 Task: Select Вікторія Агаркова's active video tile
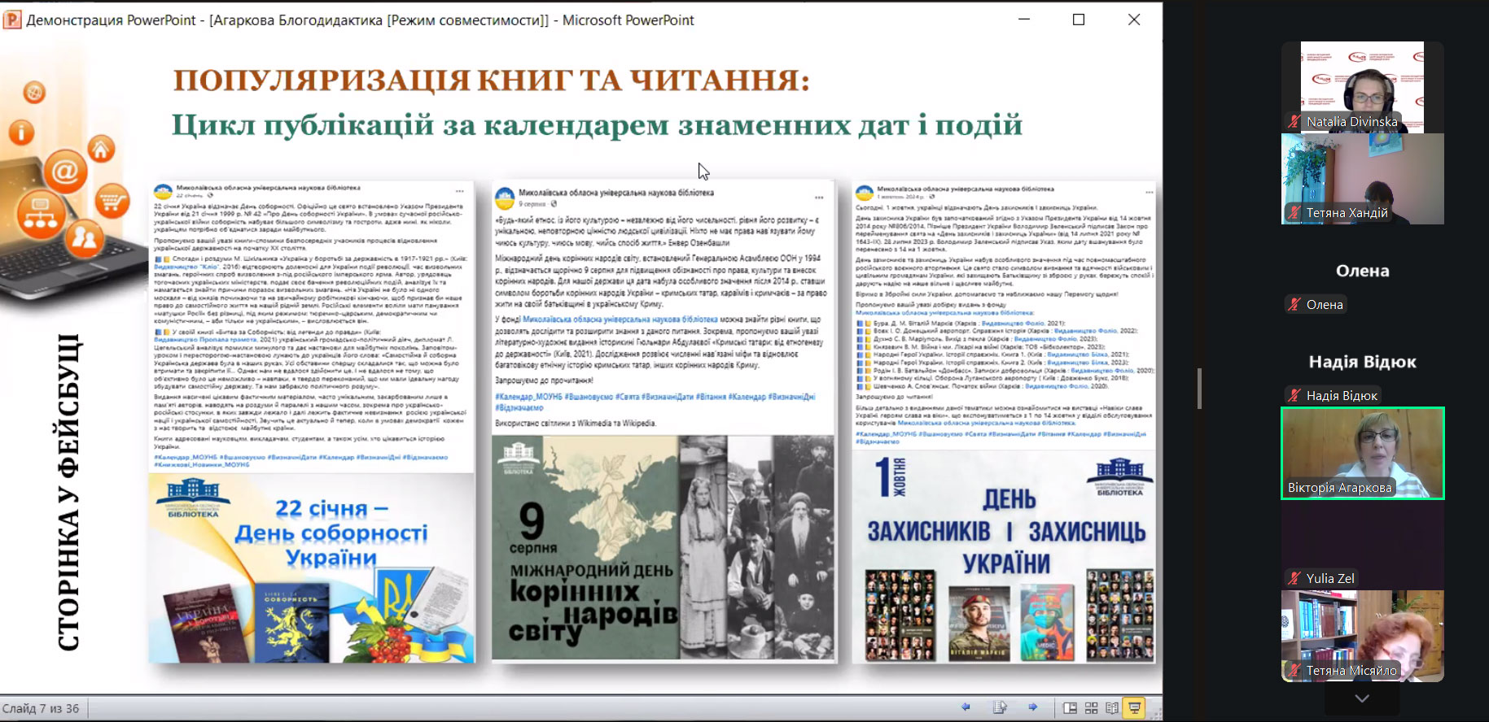tap(1362, 453)
